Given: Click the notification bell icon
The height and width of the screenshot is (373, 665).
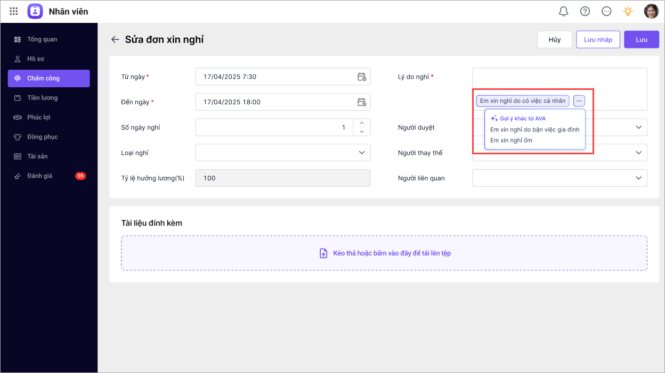Looking at the screenshot, I should [563, 11].
